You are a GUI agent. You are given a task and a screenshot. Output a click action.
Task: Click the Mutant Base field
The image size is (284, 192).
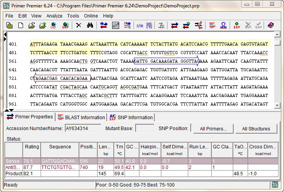pos(145,129)
